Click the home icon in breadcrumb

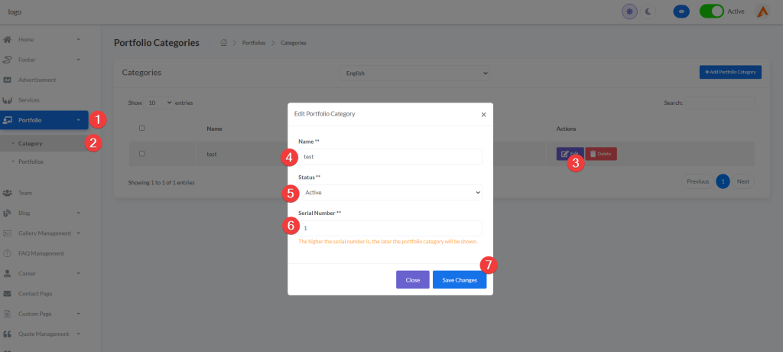pos(223,43)
